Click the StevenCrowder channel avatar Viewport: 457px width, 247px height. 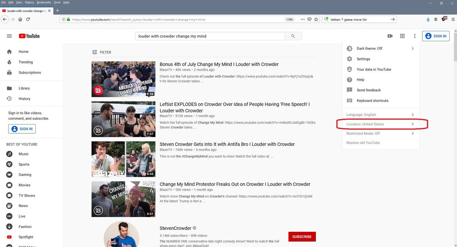[x=121, y=234]
